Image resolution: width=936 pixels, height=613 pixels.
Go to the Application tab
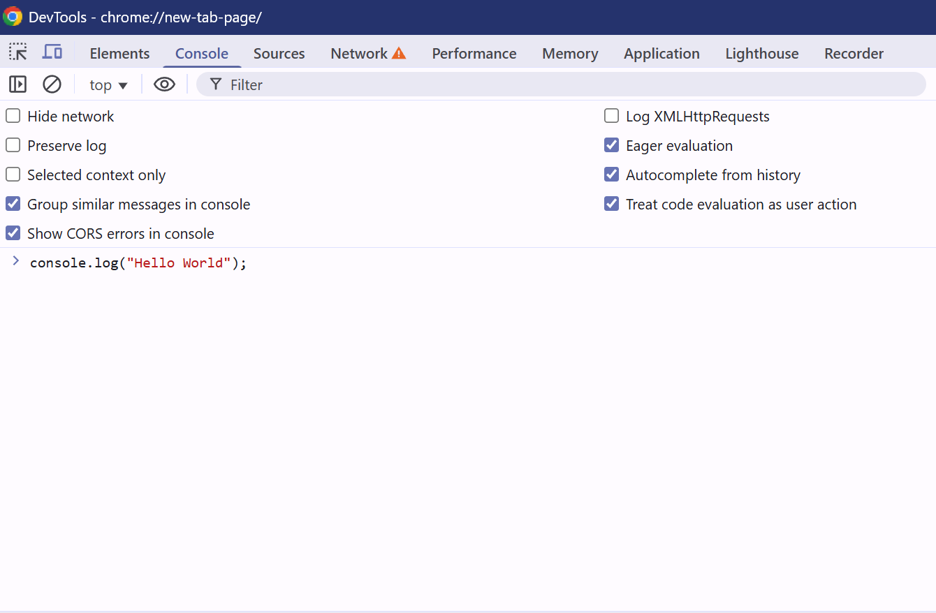661,54
